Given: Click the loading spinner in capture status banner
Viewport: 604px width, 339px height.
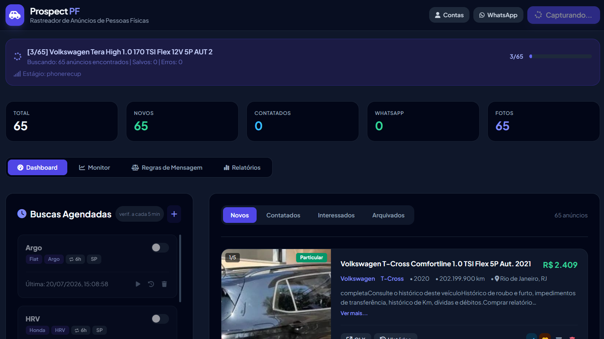Looking at the screenshot, I should tap(18, 56).
